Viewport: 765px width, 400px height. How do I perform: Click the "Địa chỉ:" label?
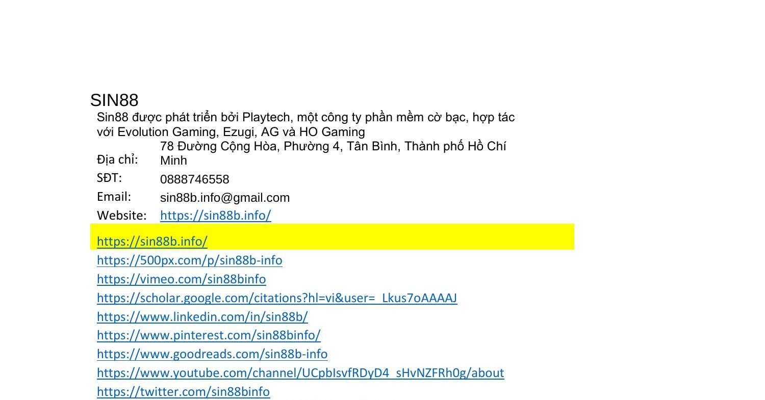coord(117,159)
